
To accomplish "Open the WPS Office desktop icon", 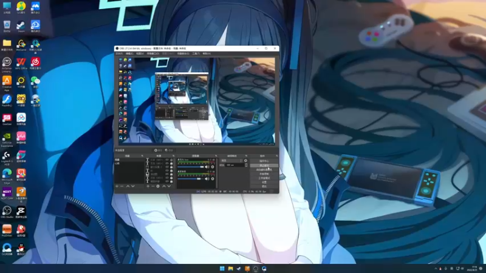I will (21, 62).
